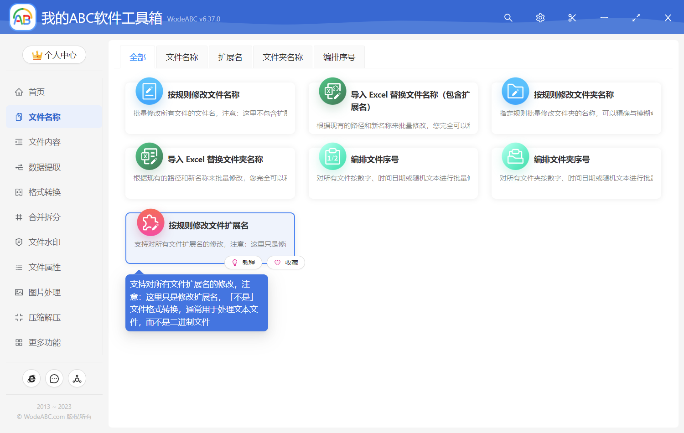Open the 按规则修改文件夹名称 folder tool icon
The image size is (684, 433).
(x=515, y=91)
